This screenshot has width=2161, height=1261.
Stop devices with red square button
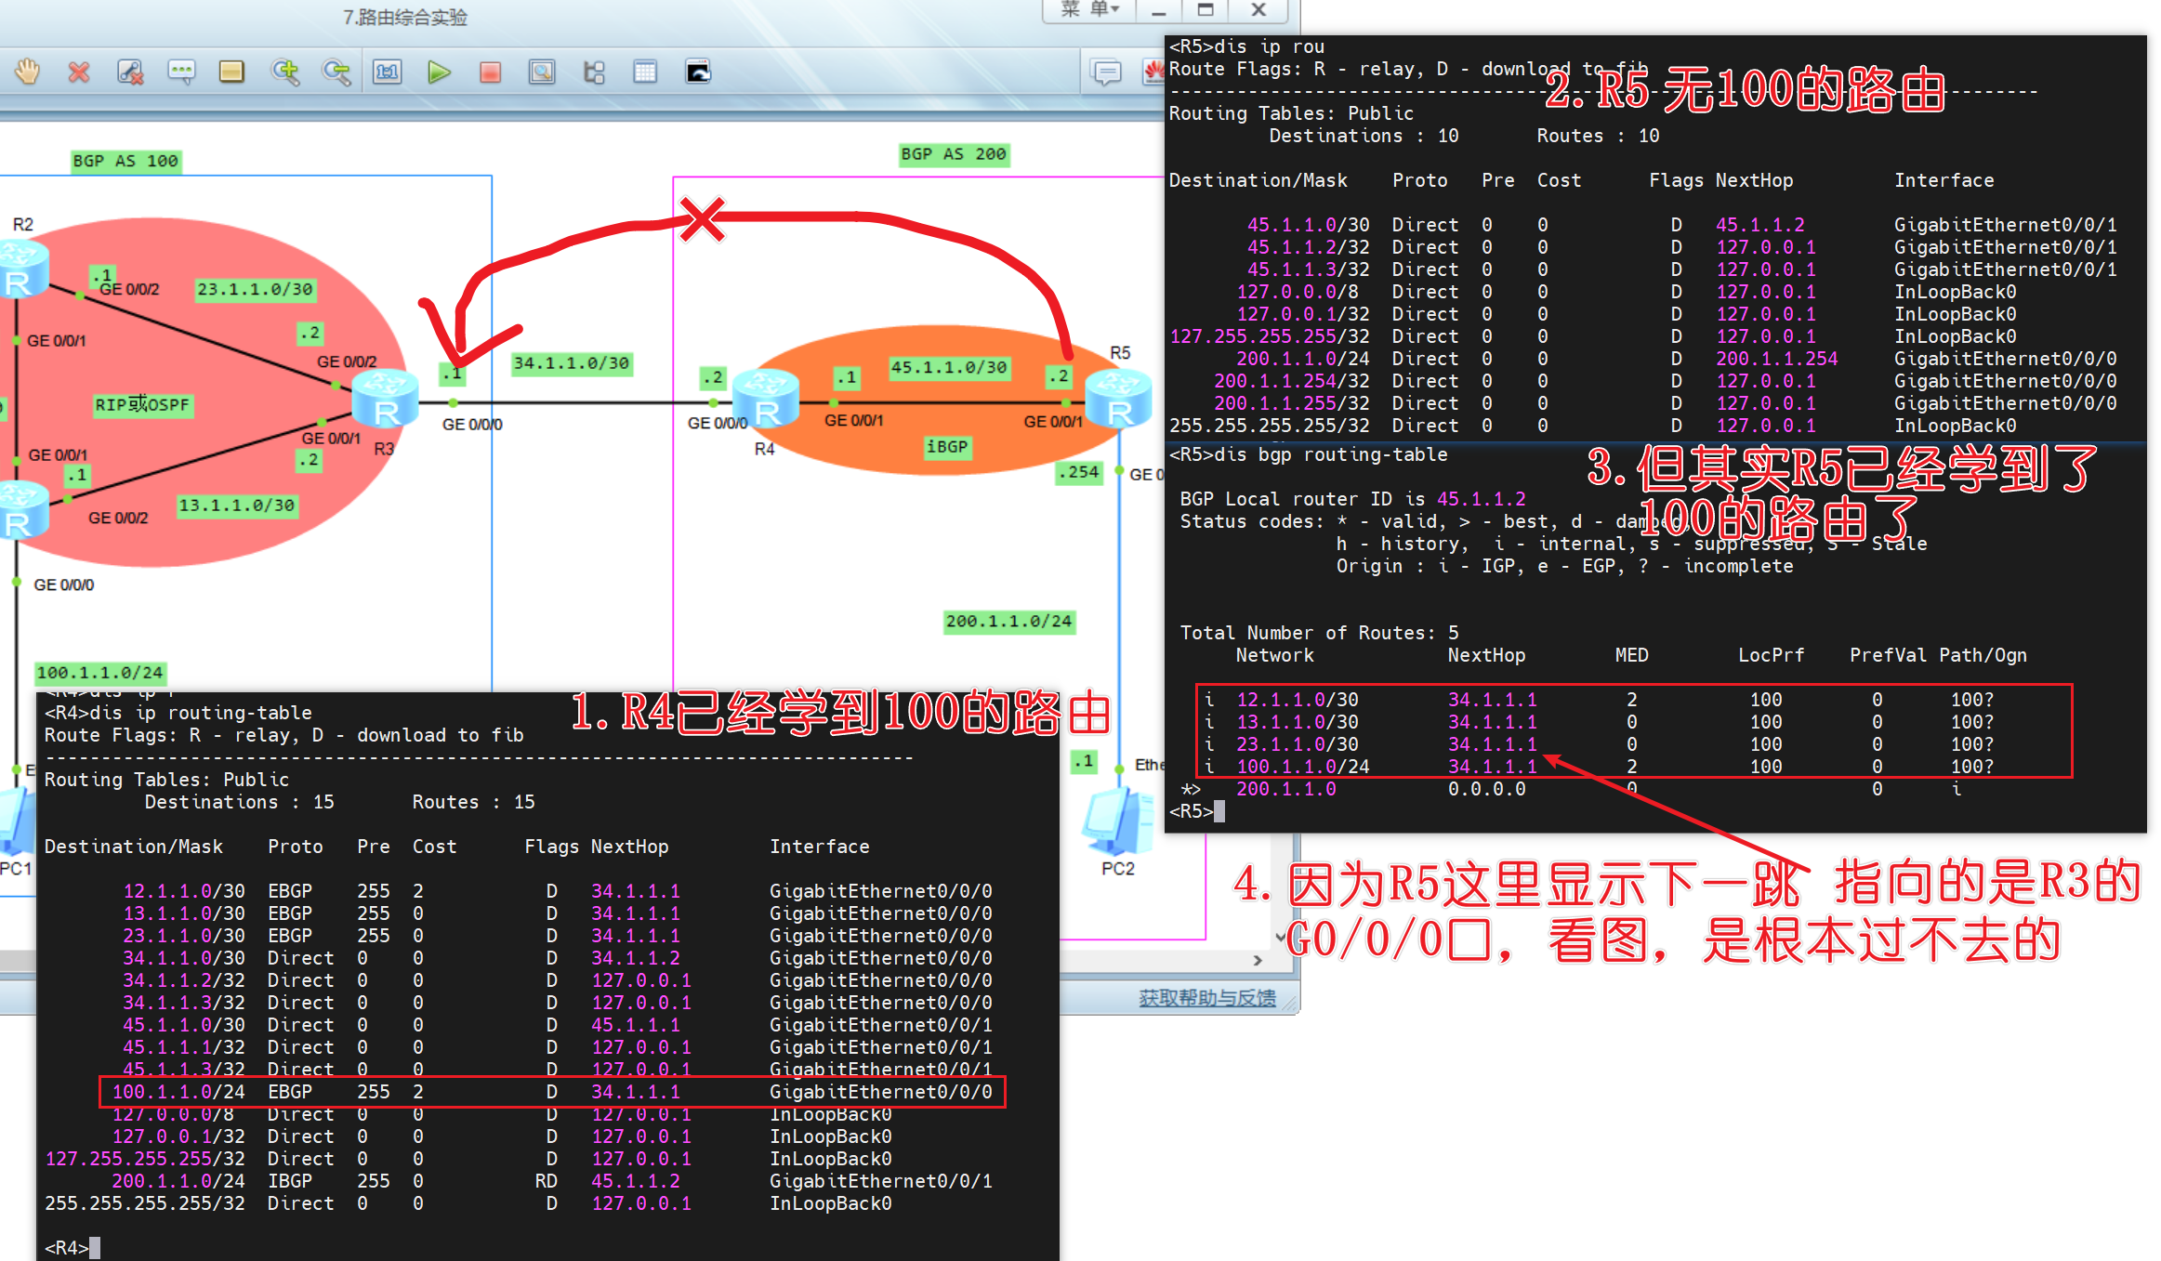490,72
